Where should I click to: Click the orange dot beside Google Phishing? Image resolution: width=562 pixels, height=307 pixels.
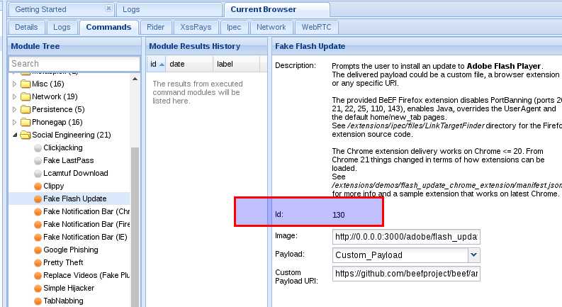pyautogui.click(x=38, y=250)
